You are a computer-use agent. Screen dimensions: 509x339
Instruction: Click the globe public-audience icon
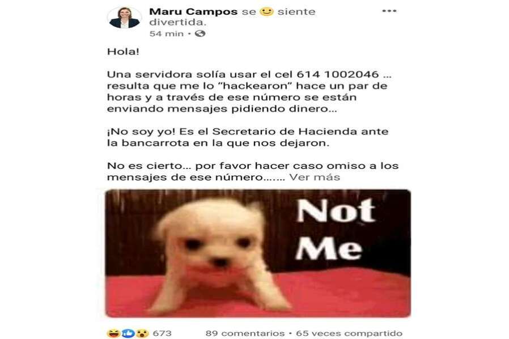pos(200,33)
